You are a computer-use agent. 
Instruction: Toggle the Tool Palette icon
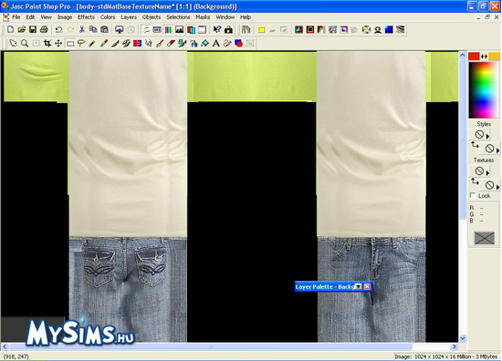(146, 30)
